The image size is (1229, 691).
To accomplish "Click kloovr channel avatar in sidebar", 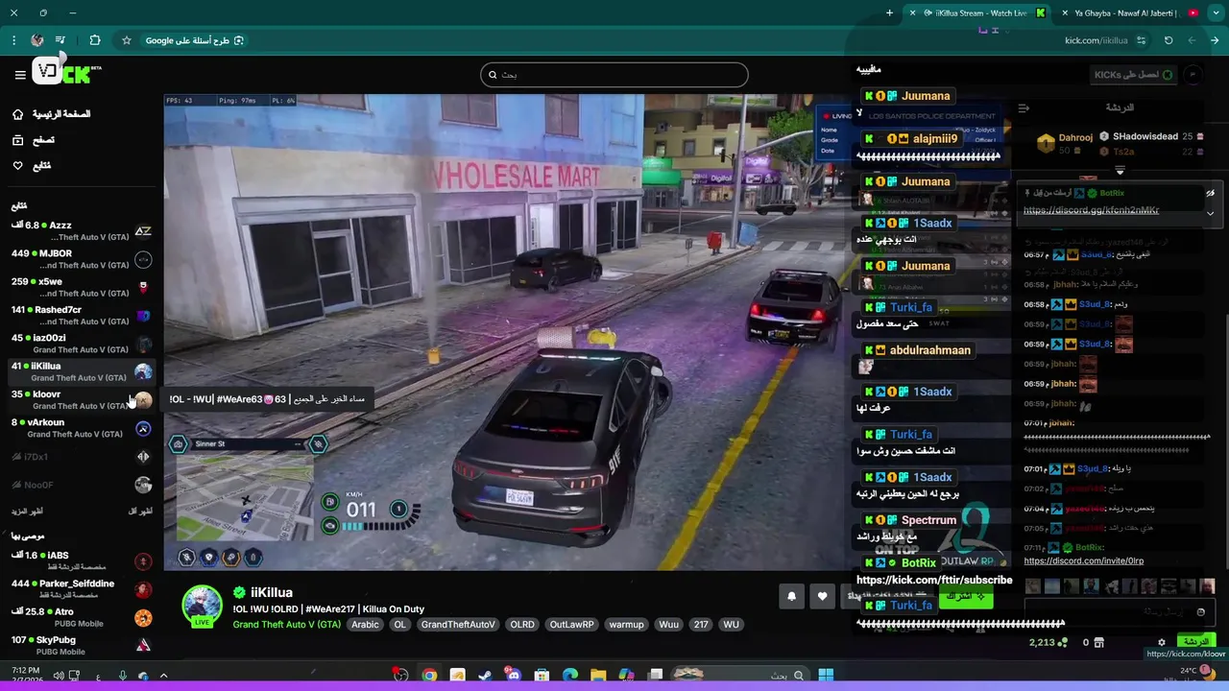I will click(143, 400).
